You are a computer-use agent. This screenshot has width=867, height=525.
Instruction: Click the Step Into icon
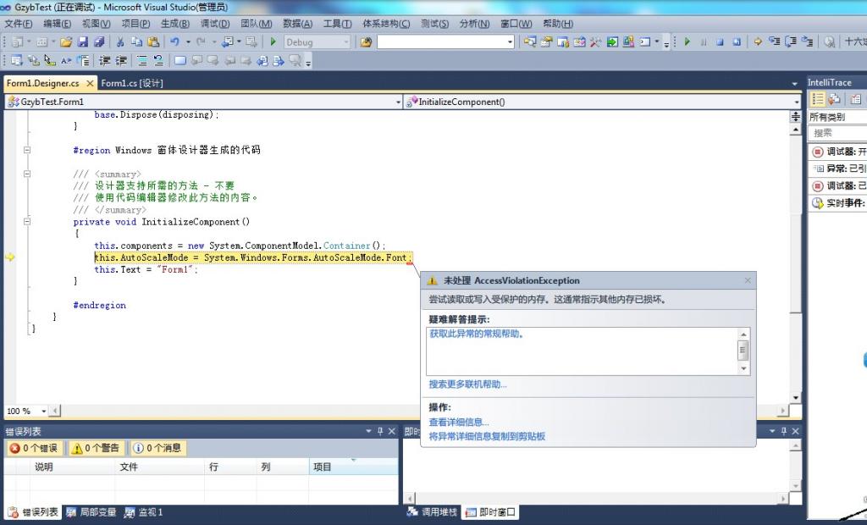click(774, 42)
